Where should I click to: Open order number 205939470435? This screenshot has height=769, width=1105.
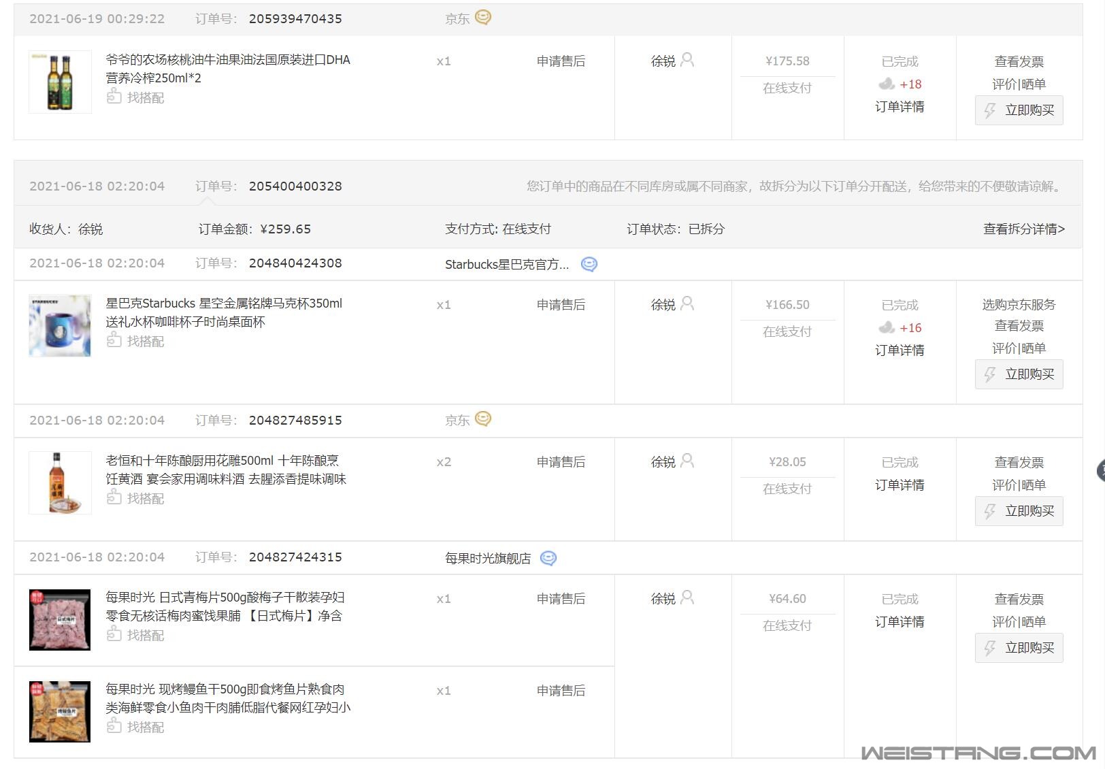295,19
